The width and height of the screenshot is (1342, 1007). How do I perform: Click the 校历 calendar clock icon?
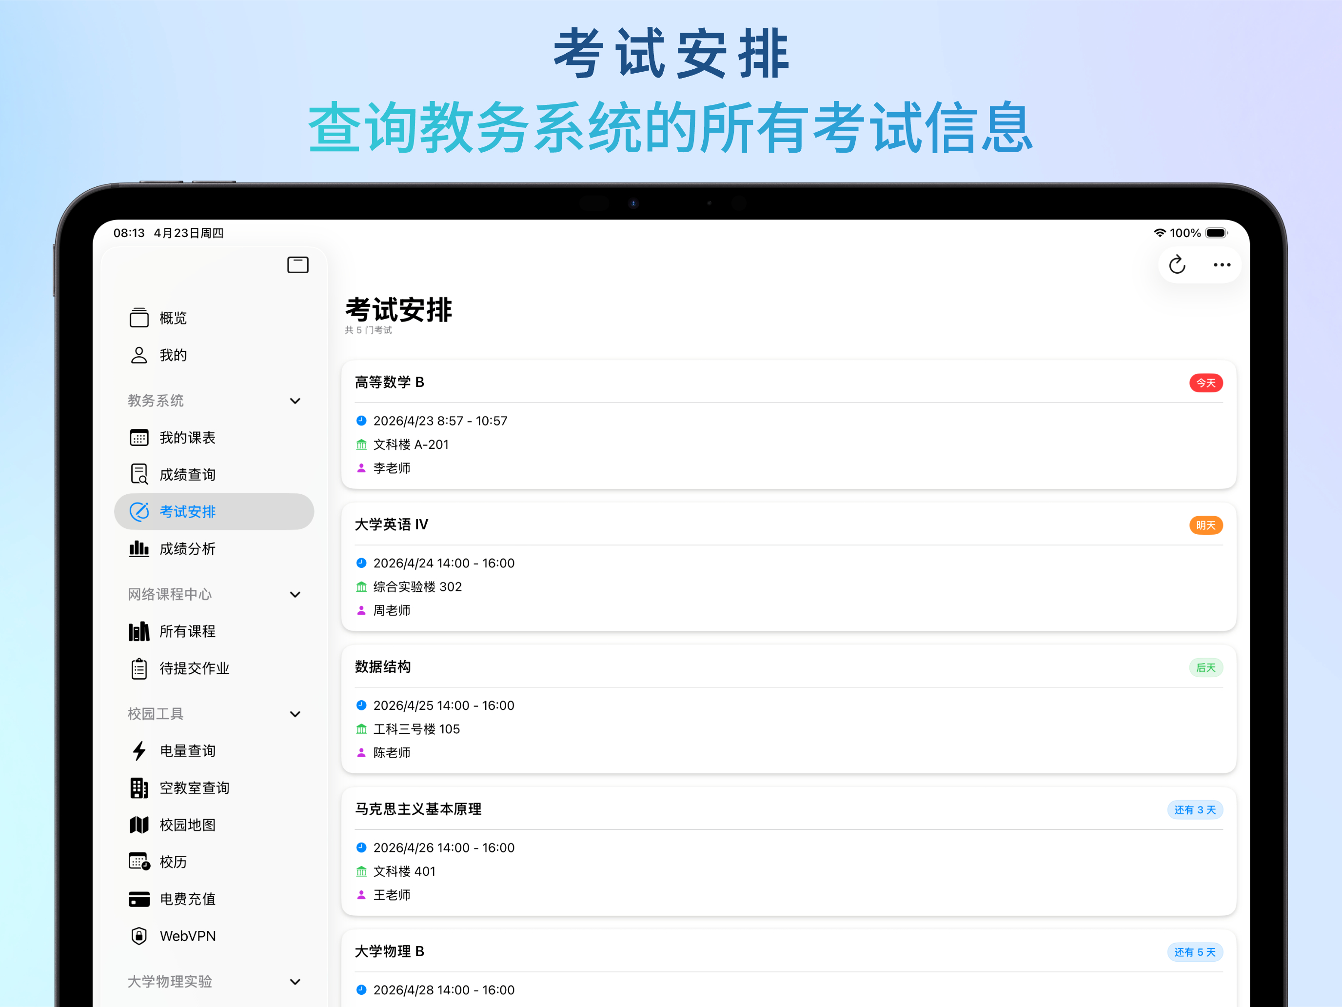(139, 862)
